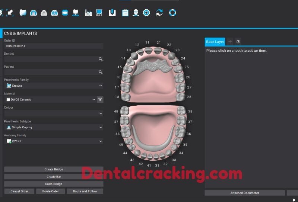
Task: Select tooth 13 on the chart
Action: click(134, 56)
